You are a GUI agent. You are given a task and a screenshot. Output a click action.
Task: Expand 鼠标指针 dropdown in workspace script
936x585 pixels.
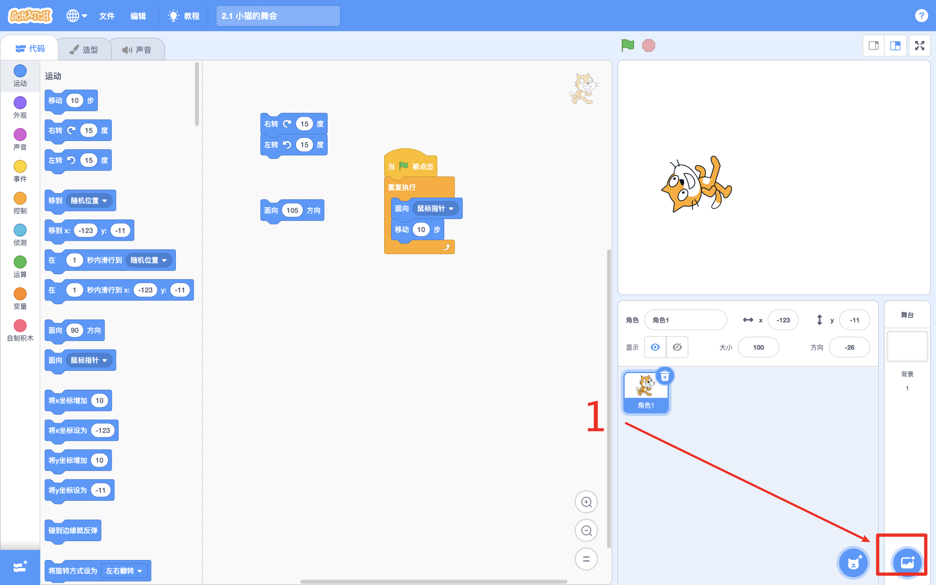(435, 209)
